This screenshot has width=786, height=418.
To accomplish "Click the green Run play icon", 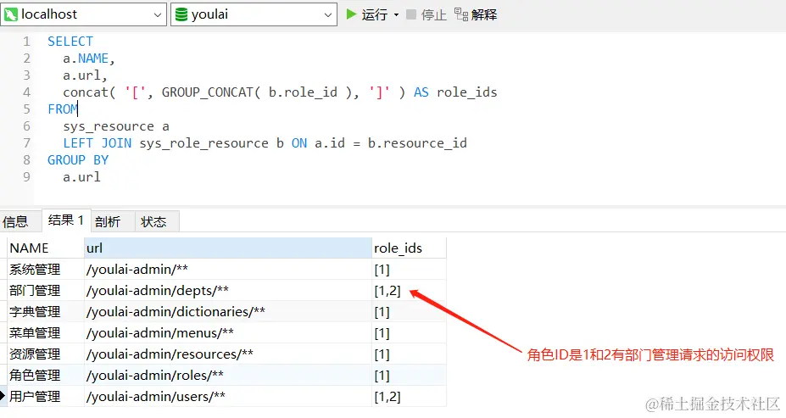I will click(x=351, y=14).
